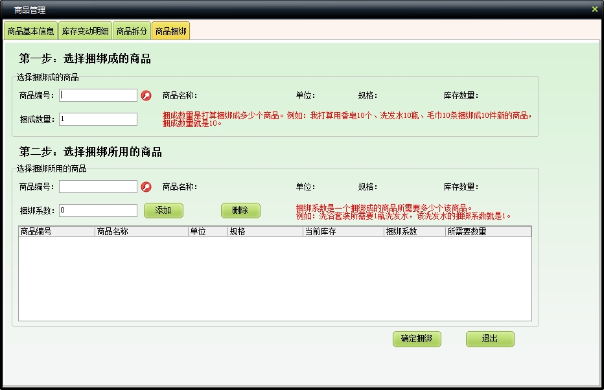Switch to the 库存变动明细 tab
This screenshot has width=604, height=390.
point(85,31)
